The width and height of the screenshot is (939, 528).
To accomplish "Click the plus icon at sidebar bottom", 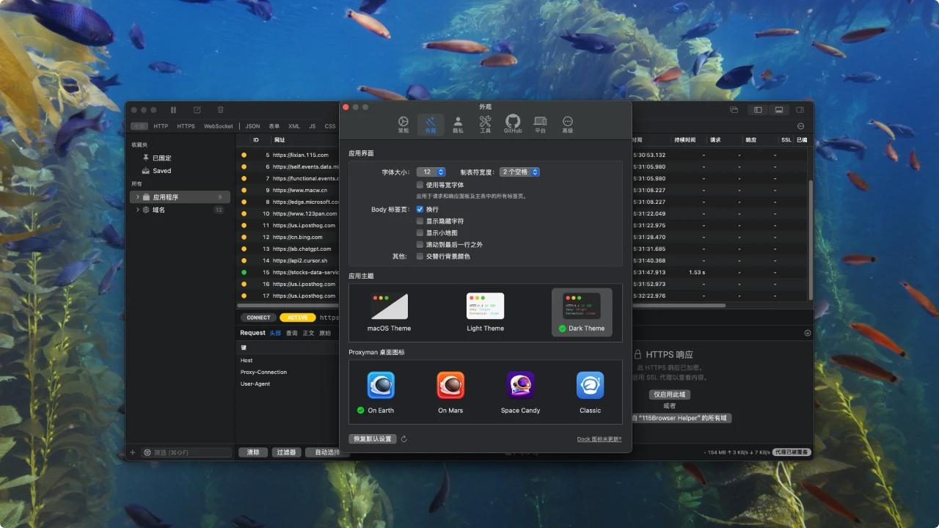I will [133, 452].
